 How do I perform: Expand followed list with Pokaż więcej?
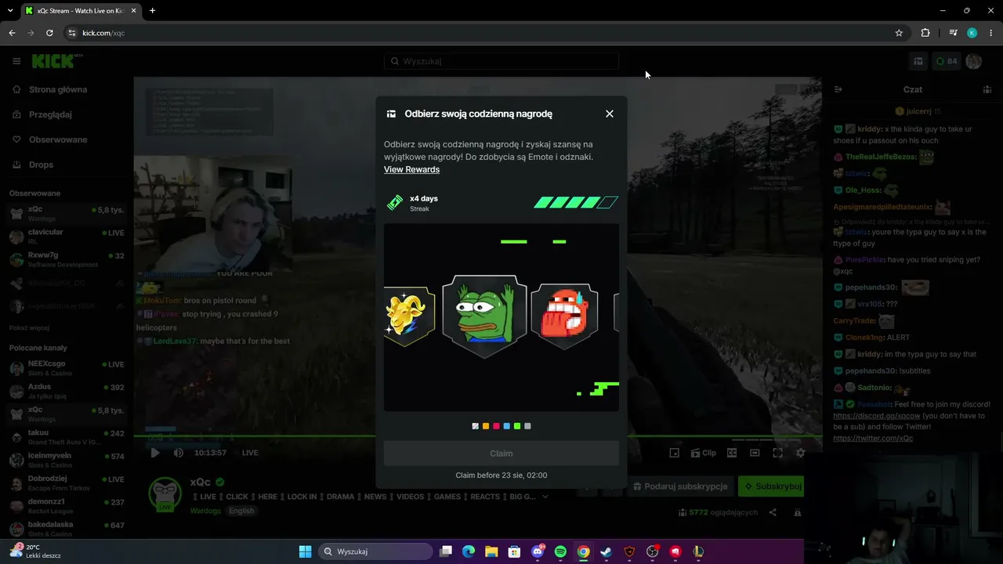pos(30,327)
